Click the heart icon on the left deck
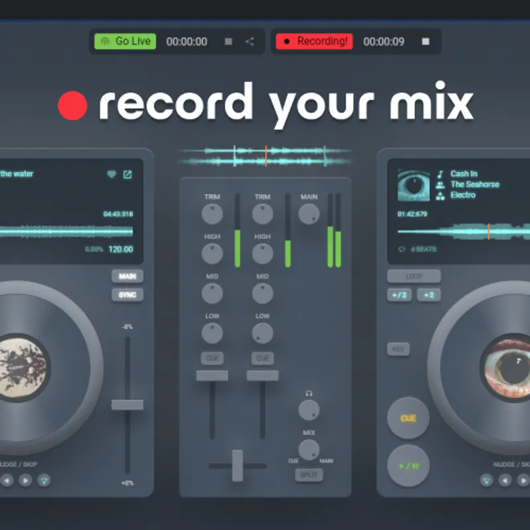The width and height of the screenshot is (530, 530). click(x=112, y=175)
